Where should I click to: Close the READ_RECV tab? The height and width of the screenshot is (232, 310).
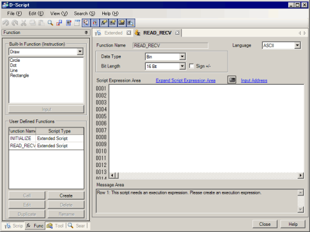[x=177, y=33]
